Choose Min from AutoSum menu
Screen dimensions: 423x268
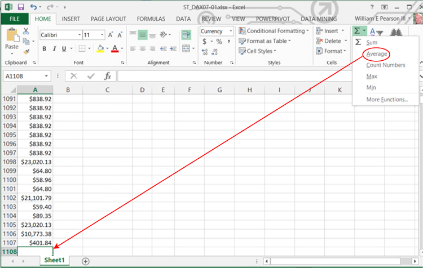(371, 87)
